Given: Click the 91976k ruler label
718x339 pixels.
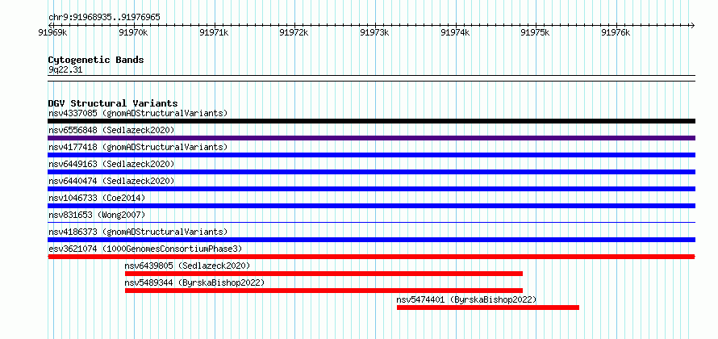Looking at the screenshot, I should click(x=616, y=32).
